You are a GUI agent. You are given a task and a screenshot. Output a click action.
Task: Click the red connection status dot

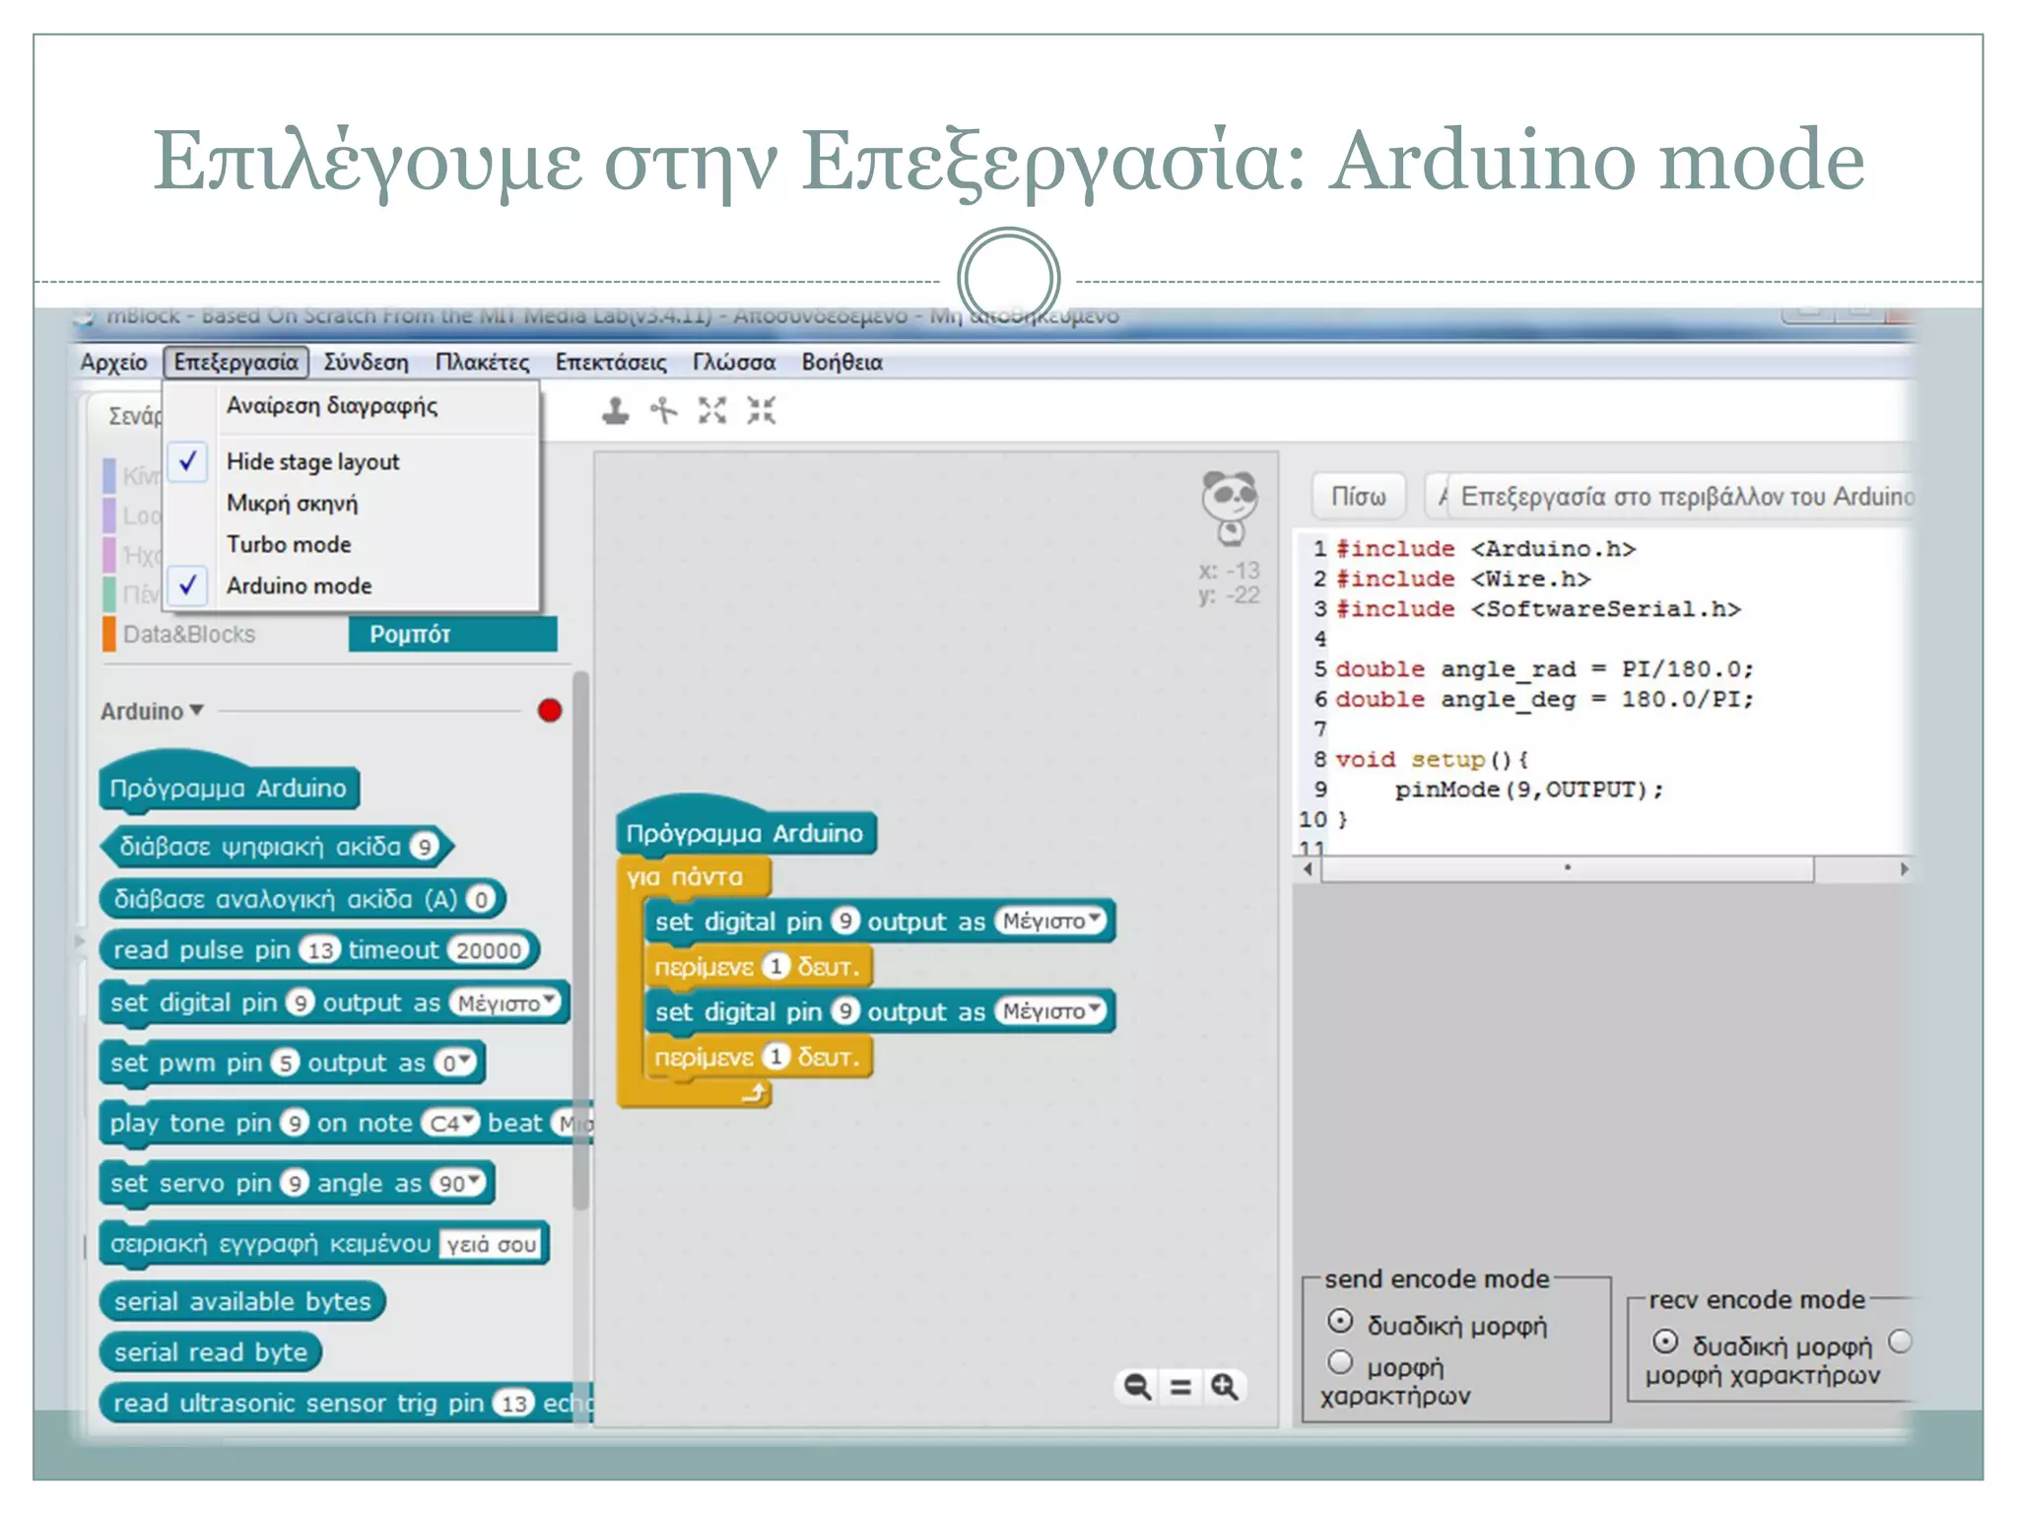point(550,711)
